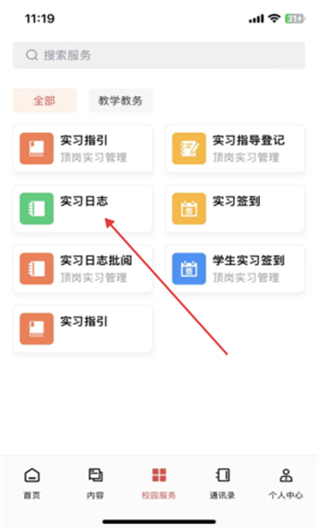Screen dimensions: 318x530
Task: Tap the orange 实习指引 book icon under 顶岗实习管理
Action: coord(37,148)
